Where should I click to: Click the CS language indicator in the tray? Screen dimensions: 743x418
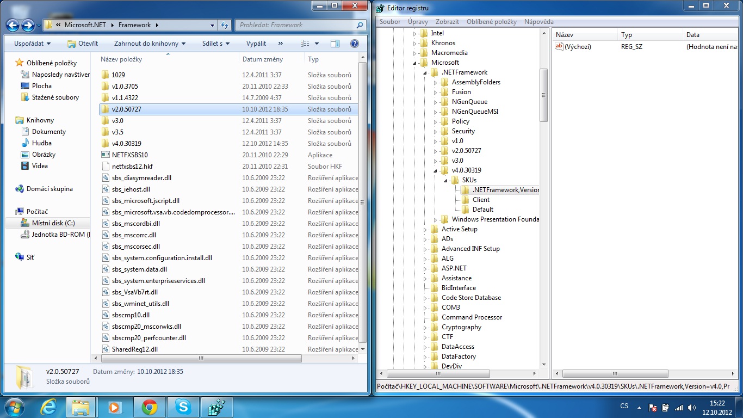[624, 407]
